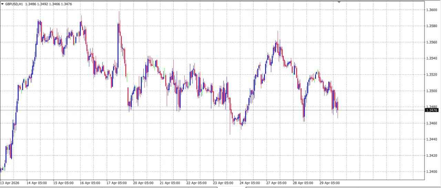This screenshot has width=441, height=188.
Task: Click the 1.3600 price axis label
Action: (x=432, y=10)
